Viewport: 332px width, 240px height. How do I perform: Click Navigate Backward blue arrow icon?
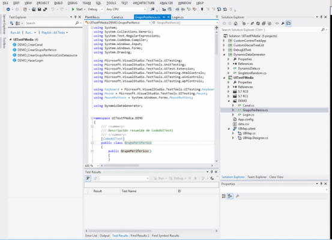point(8,10)
